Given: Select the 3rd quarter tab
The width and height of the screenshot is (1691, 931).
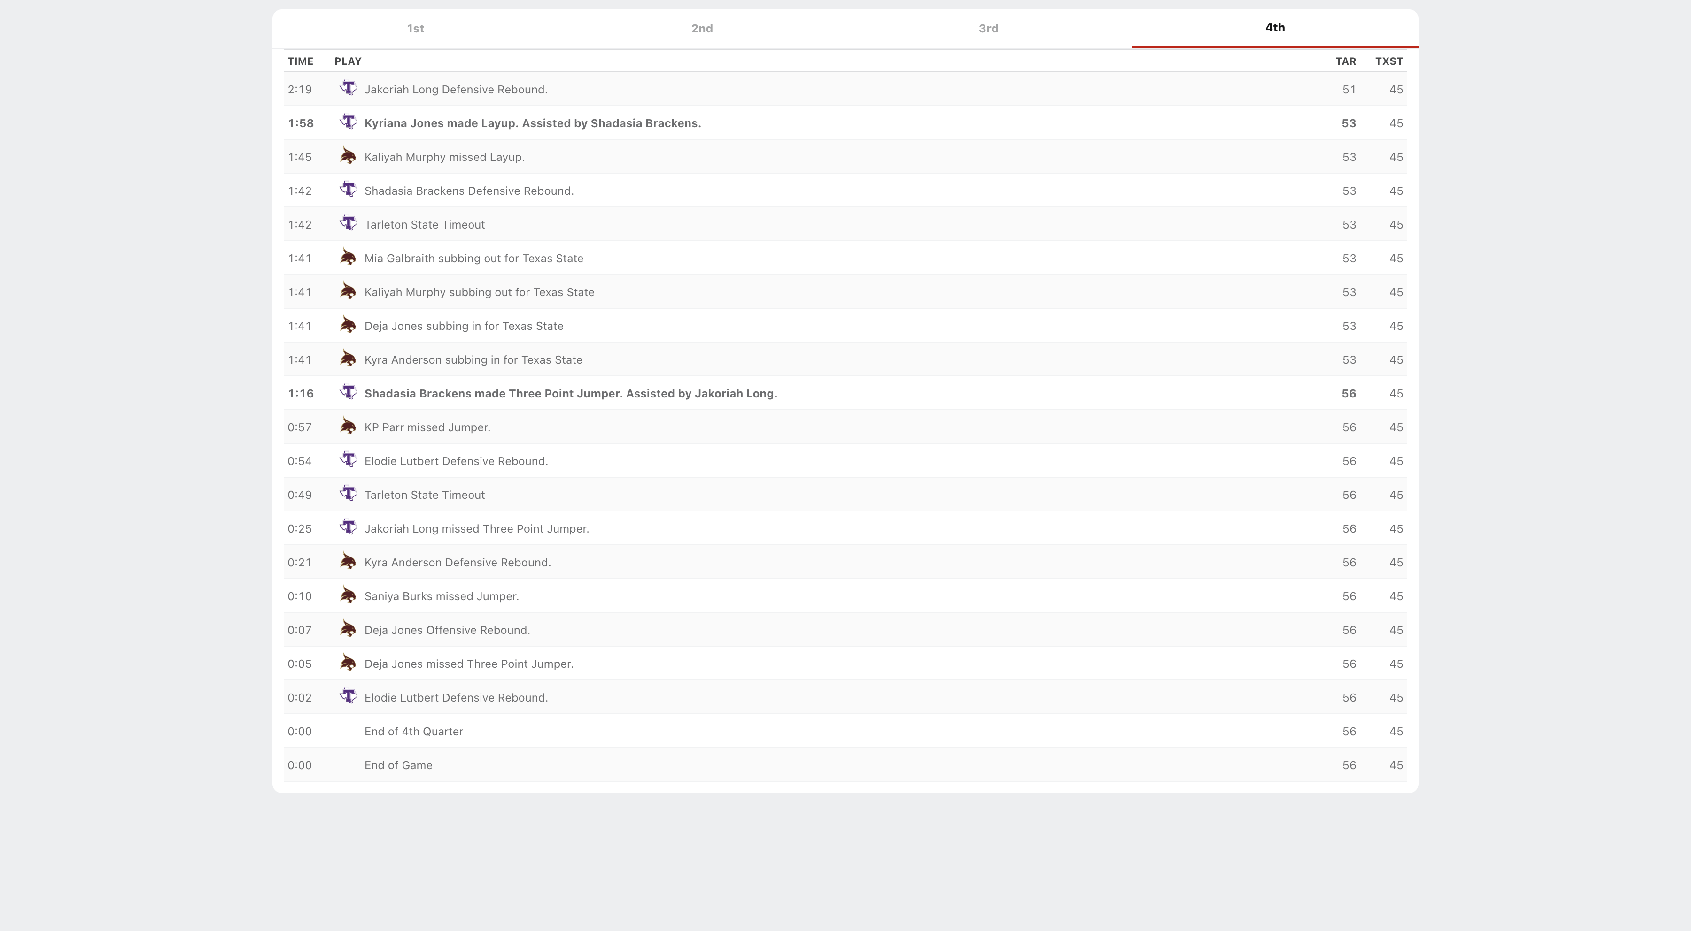Looking at the screenshot, I should pyautogui.click(x=988, y=28).
